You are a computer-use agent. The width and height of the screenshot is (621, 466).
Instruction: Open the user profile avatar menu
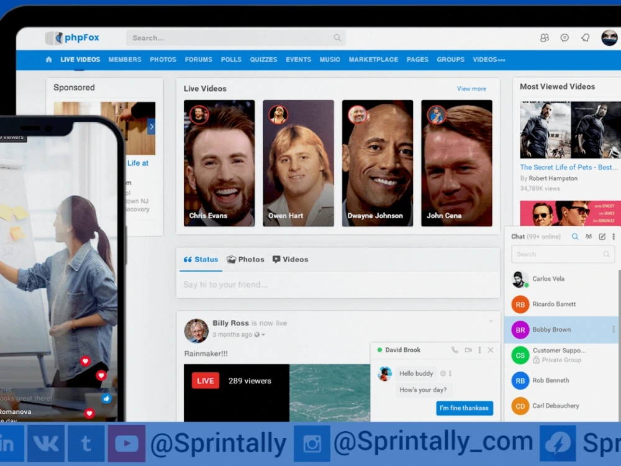click(x=610, y=38)
